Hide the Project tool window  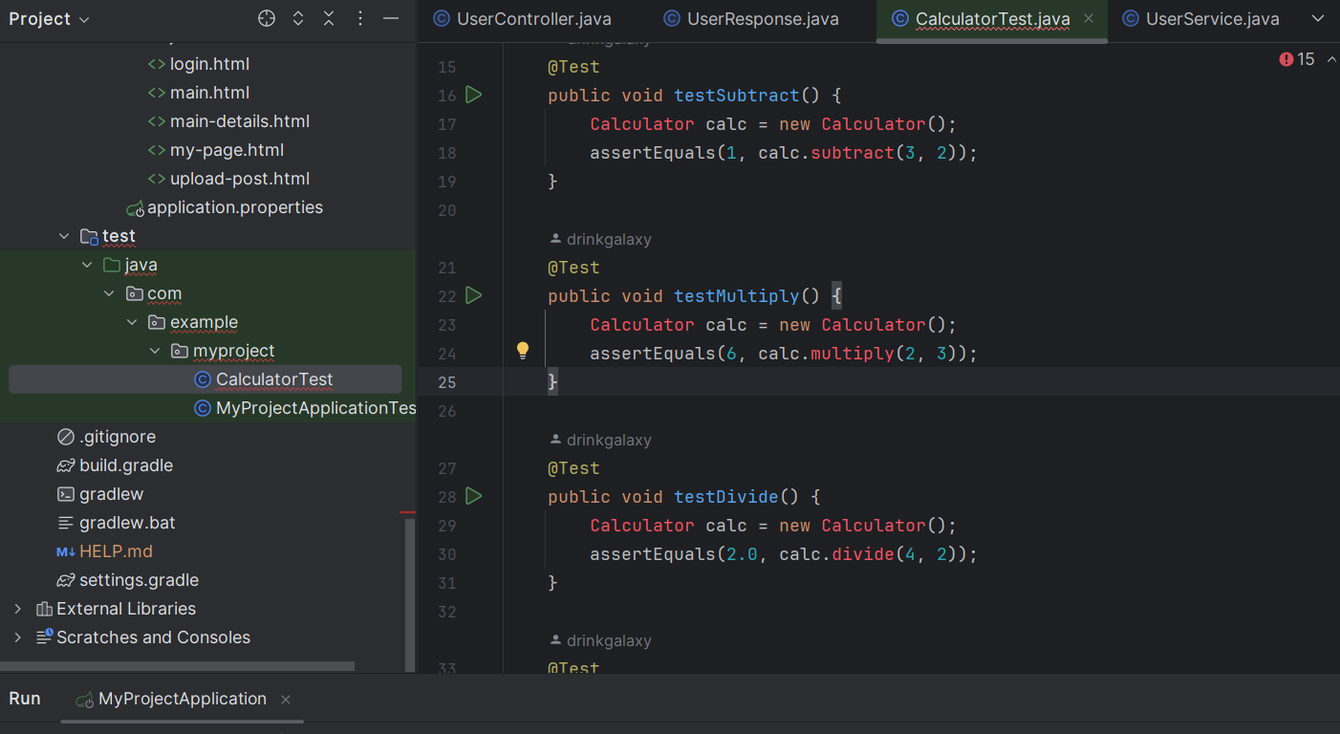pyautogui.click(x=391, y=19)
